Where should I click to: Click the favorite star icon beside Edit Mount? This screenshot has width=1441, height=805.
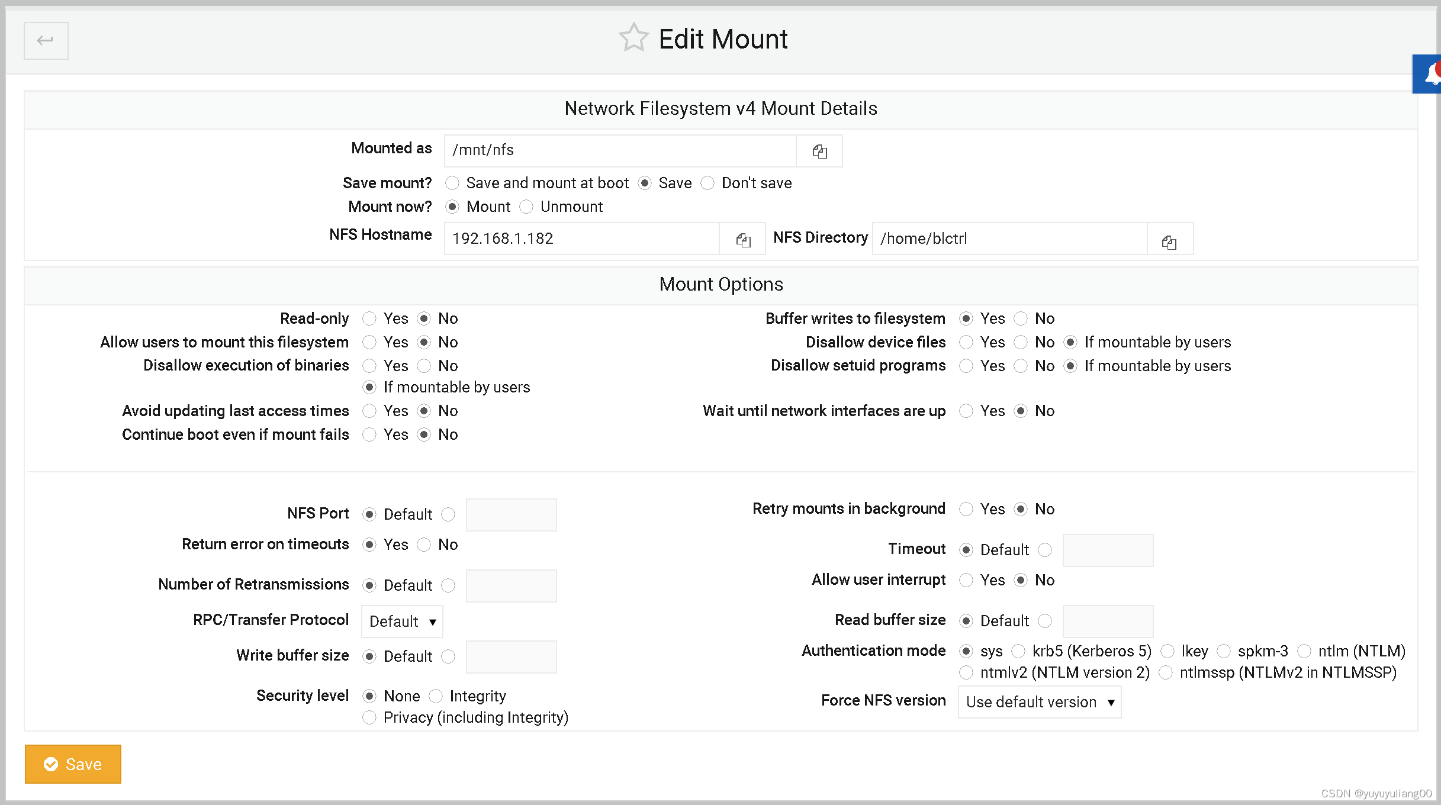(x=633, y=38)
